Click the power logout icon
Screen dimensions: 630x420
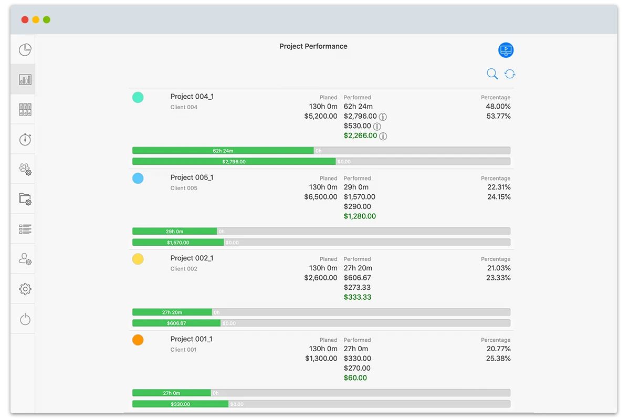(x=24, y=318)
